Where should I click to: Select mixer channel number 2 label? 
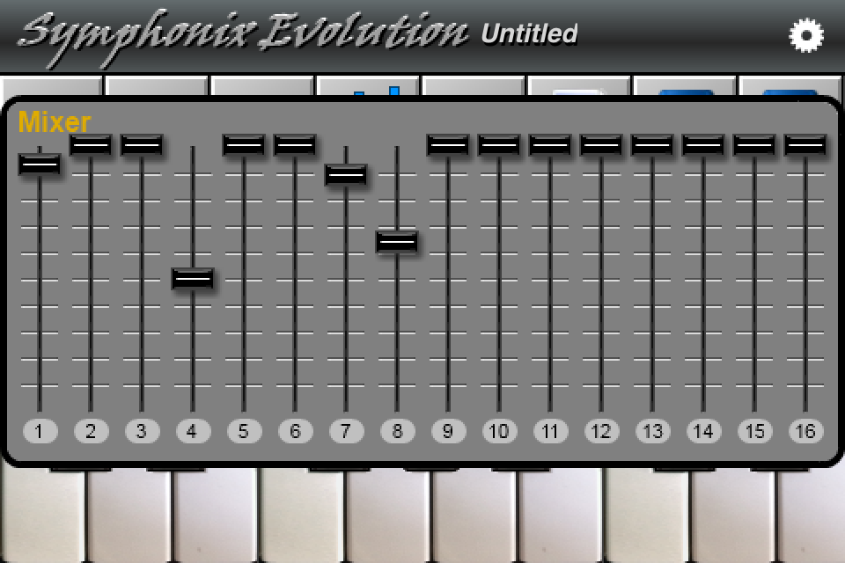click(91, 431)
